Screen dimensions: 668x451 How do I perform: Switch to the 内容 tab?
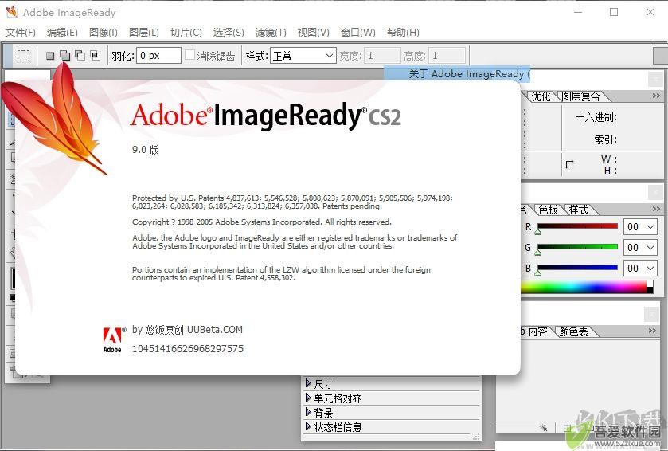pos(537,331)
